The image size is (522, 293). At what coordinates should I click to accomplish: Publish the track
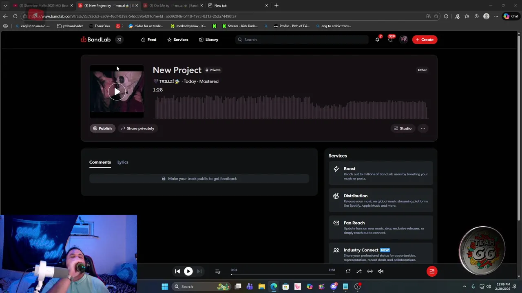[x=102, y=128]
